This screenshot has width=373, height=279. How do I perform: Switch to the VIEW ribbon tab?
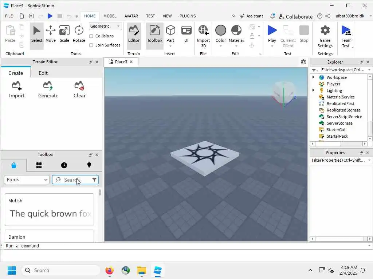click(x=167, y=16)
